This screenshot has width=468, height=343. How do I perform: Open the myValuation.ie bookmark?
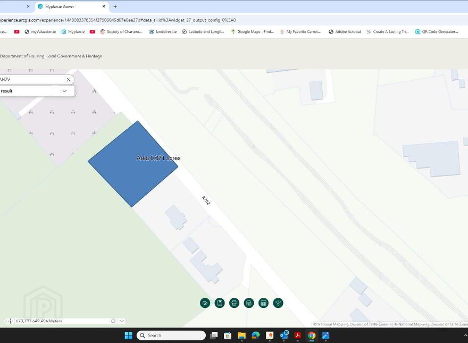coord(40,32)
